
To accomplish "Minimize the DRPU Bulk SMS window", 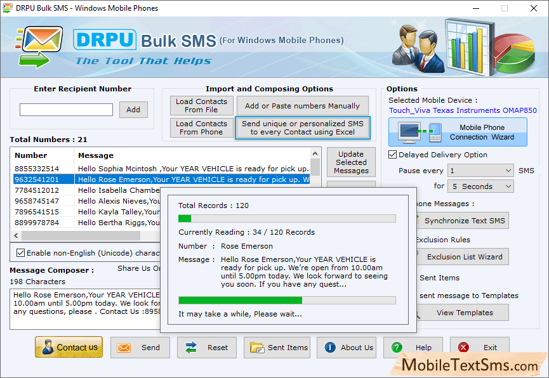I will point(476,8).
